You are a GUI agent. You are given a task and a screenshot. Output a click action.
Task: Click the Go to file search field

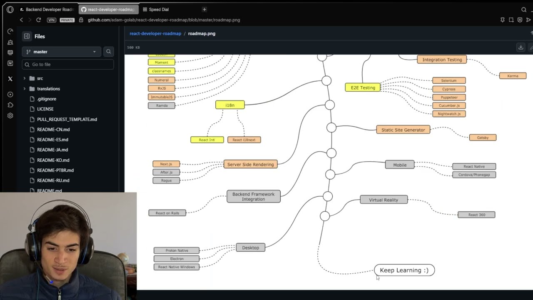pyautogui.click(x=68, y=64)
